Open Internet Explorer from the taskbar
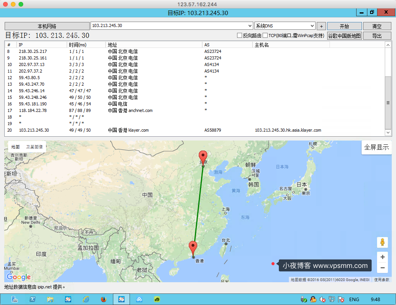Image resolution: width=396 pixels, height=305 pixels. pos(86,299)
